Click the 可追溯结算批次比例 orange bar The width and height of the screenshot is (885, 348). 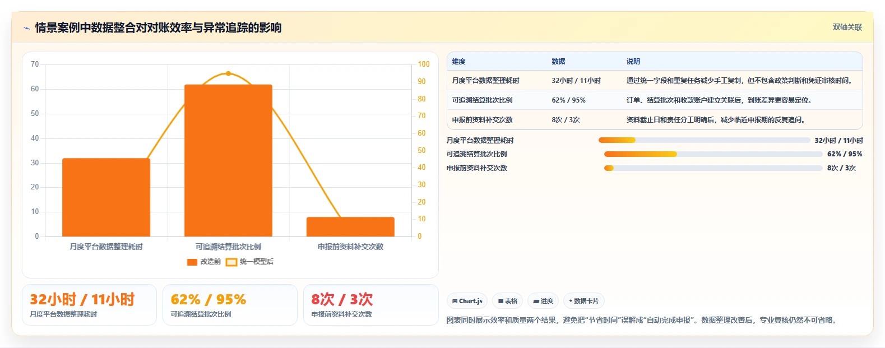pyautogui.click(x=228, y=160)
